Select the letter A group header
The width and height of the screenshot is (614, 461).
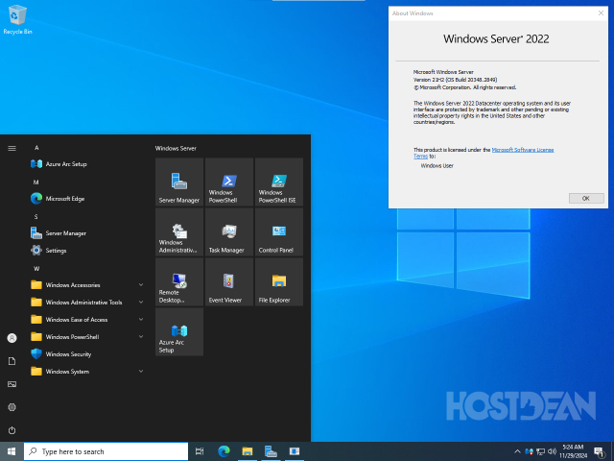[36, 148]
